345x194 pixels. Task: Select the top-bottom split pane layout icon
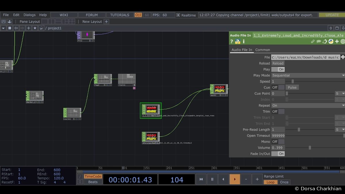point(58,22)
